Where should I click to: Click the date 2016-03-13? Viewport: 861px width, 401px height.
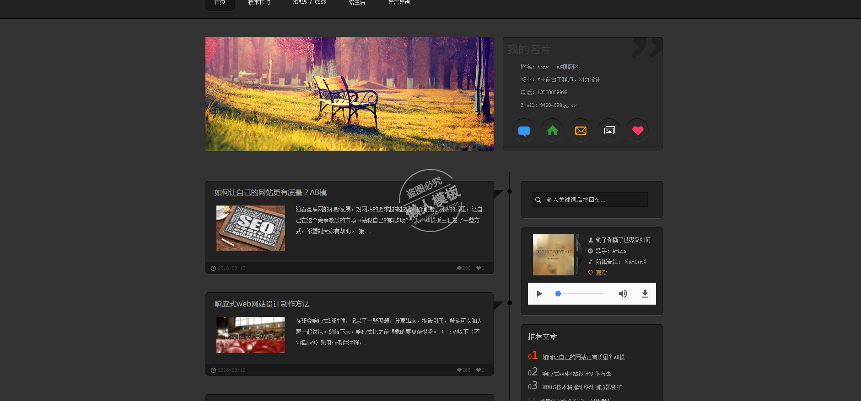point(231,269)
